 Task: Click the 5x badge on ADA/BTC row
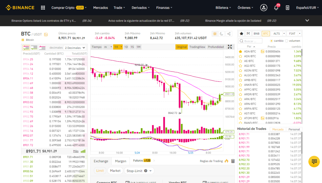[x=263, y=51]
